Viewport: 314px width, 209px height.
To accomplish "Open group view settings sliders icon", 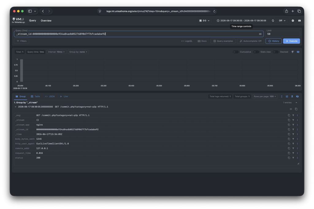I will [287, 97].
